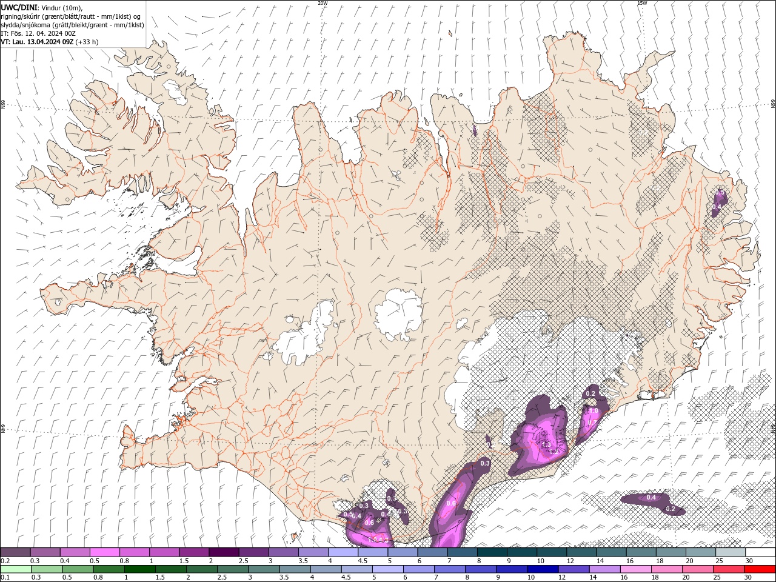This screenshot has width=776, height=582.
Task: Click the 'rigning/skúrir (grænt/blátt/rautt' legend description line
Action: point(72,16)
